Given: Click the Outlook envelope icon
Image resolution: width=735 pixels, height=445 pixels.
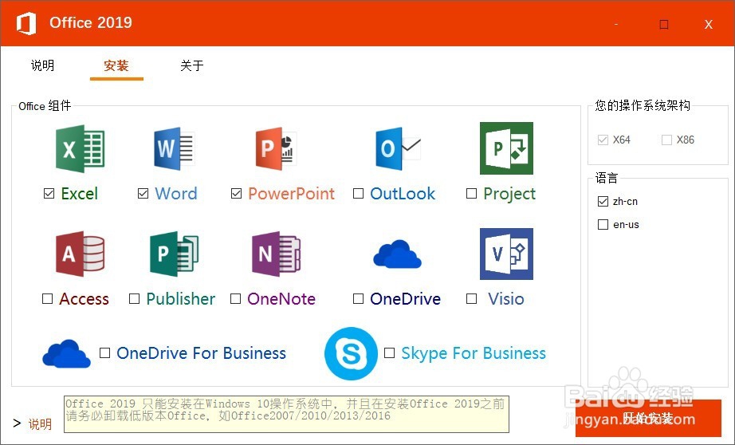Looking at the screenshot, I should click(399, 148).
